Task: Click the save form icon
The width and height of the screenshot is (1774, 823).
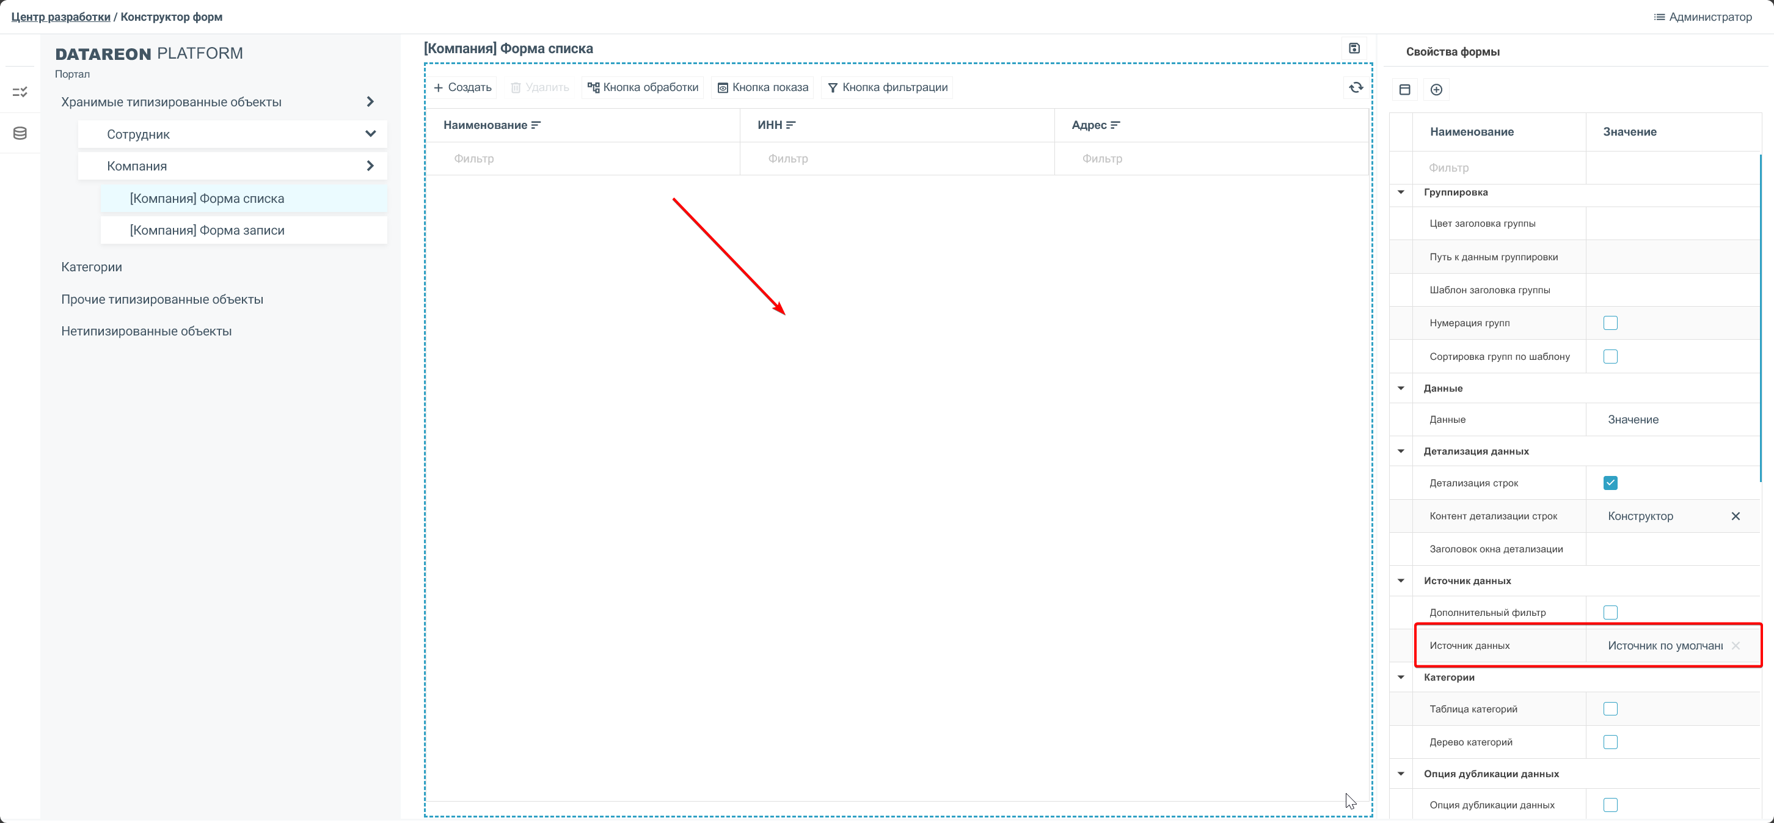Action: pyautogui.click(x=1354, y=48)
